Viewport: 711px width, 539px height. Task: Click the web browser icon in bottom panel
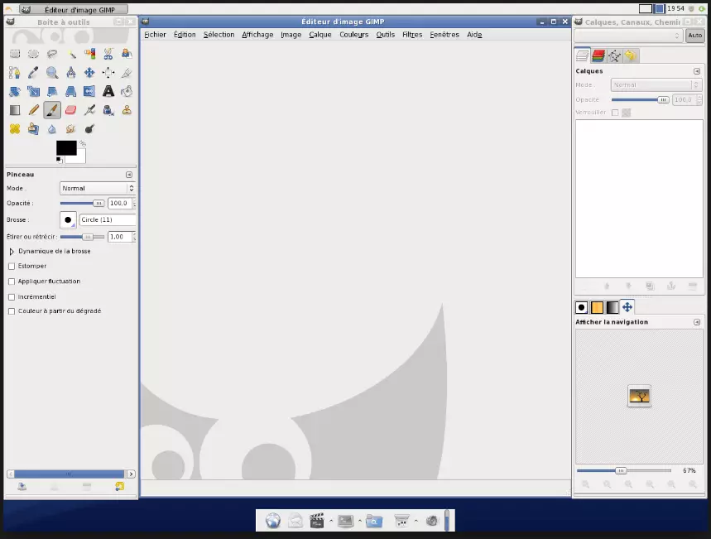pos(273,521)
